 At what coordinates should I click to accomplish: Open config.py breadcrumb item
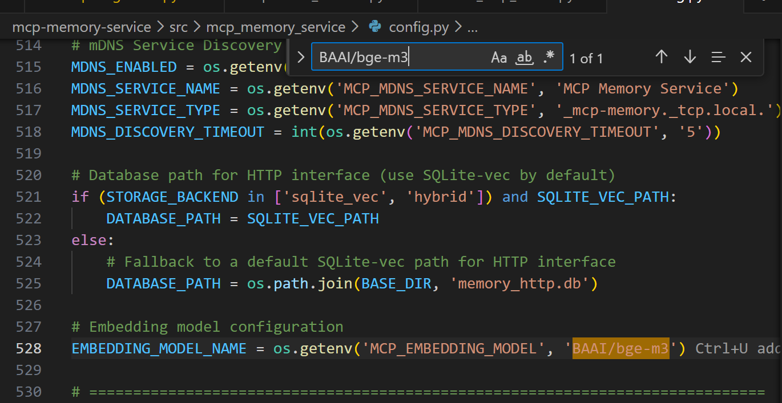pos(418,27)
